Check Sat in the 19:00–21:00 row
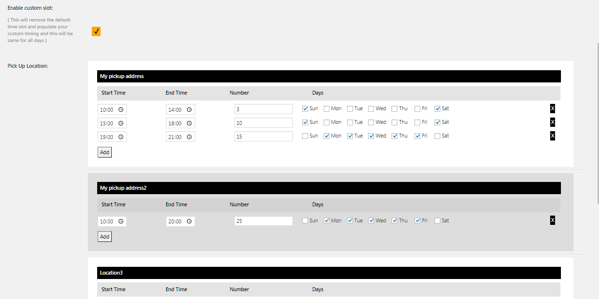 [x=437, y=136]
